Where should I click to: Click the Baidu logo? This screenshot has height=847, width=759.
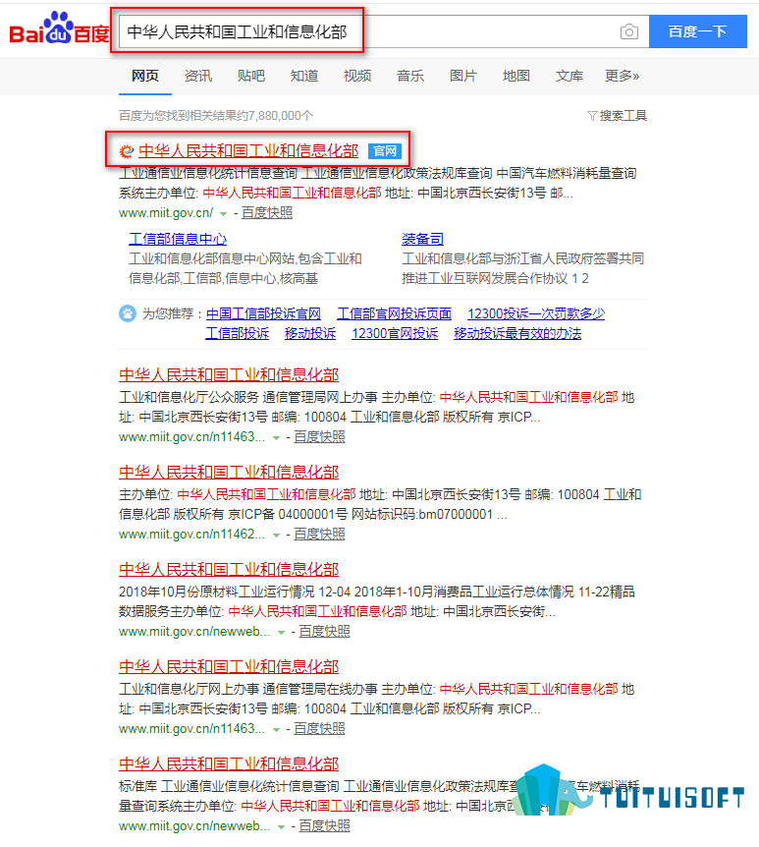pos(59,28)
